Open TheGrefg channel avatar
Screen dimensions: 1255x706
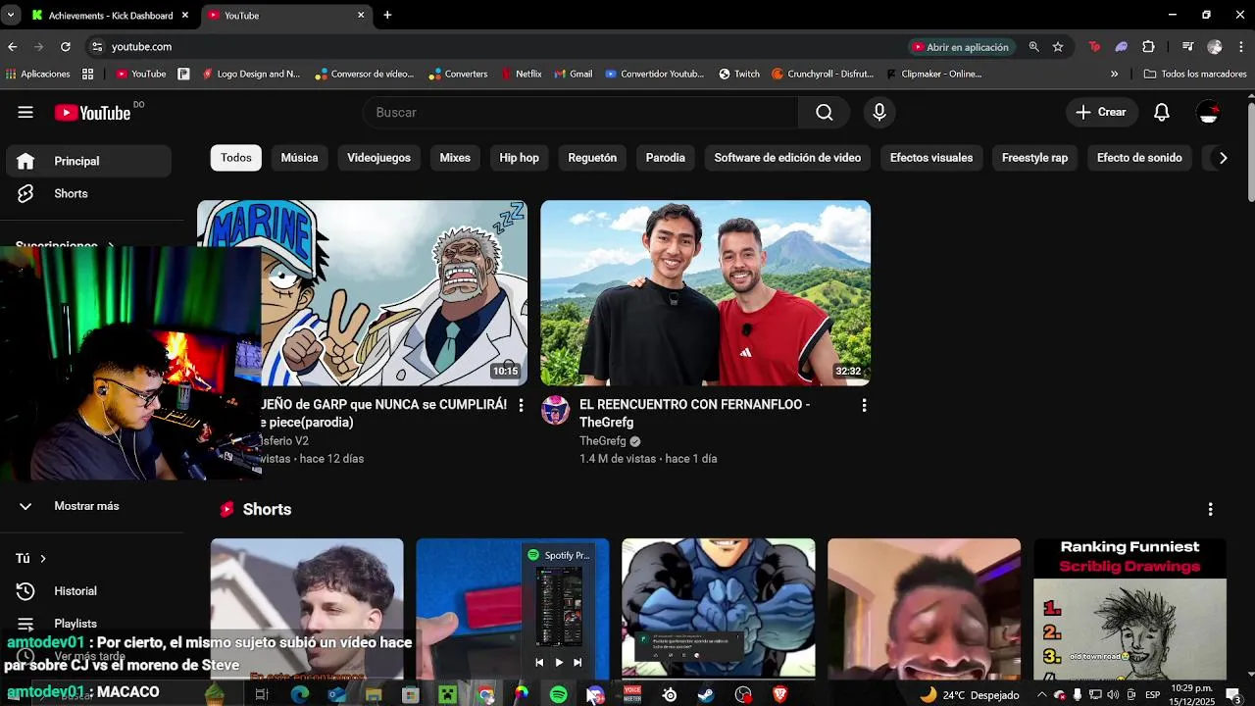(x=555, y=410)
